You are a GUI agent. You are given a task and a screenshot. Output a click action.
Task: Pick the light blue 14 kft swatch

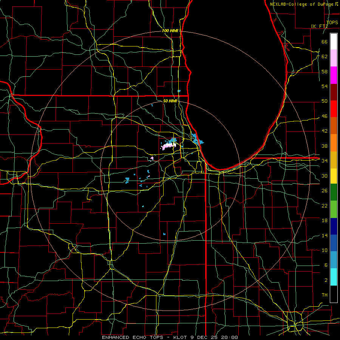point(334,260)
